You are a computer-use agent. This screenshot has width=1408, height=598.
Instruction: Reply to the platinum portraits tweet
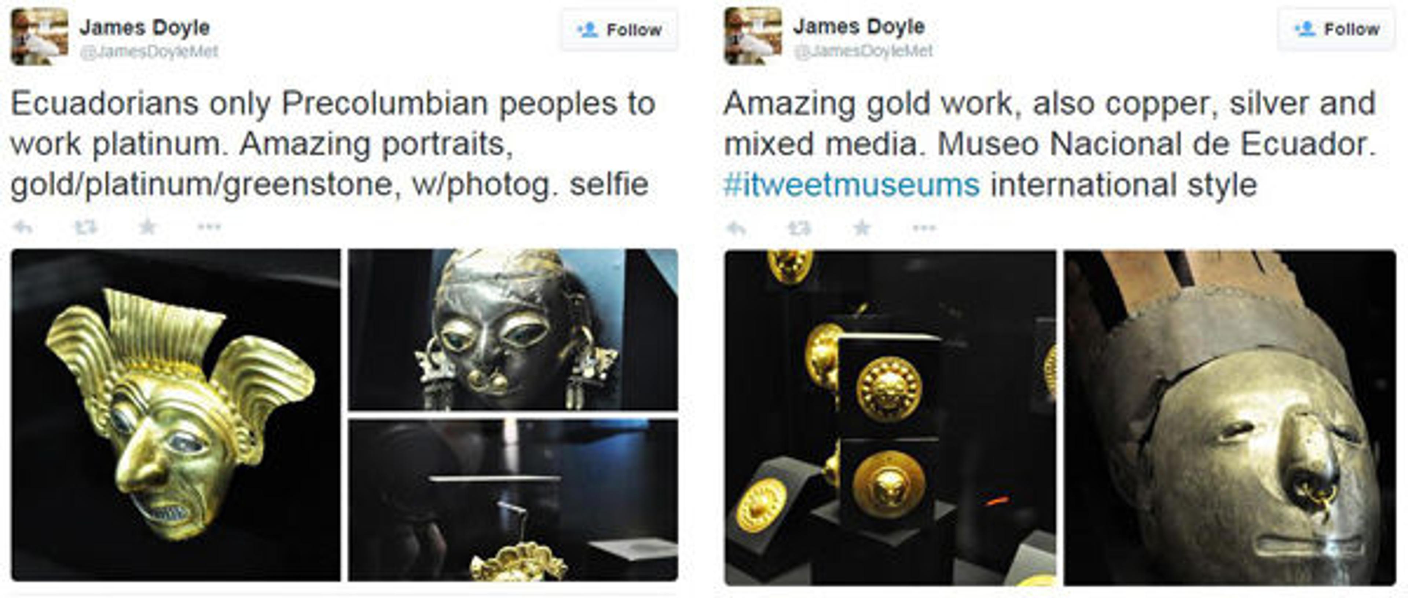[x=23, y=227]
